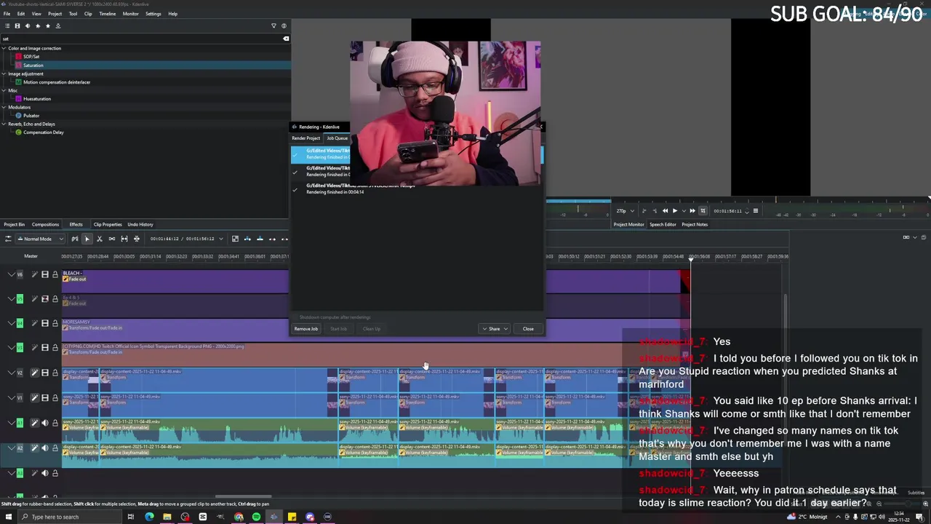This screenshot has width=931, height=524.
Task: Collapse Color and Image correction category
Action: coord(4,48)
